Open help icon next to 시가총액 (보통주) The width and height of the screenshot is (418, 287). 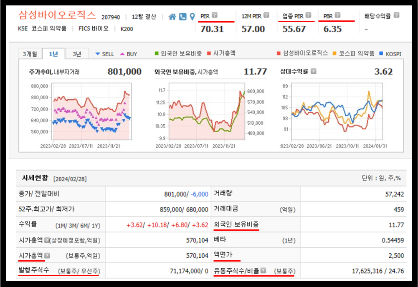47,256
